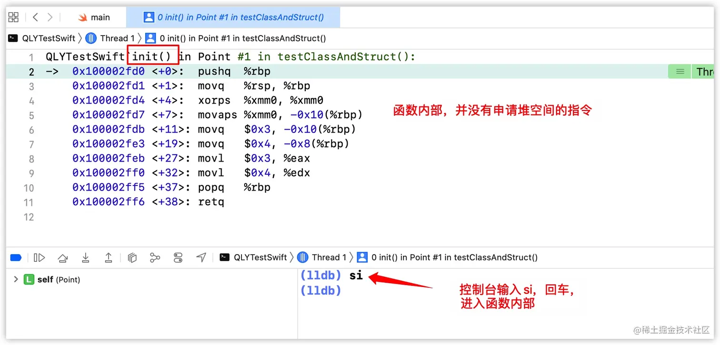The height and width of the screenshot is (345, 720).
Task: Open Thread 1 in the debug bar
Action: pyautogui.click(x=322, y=258)
